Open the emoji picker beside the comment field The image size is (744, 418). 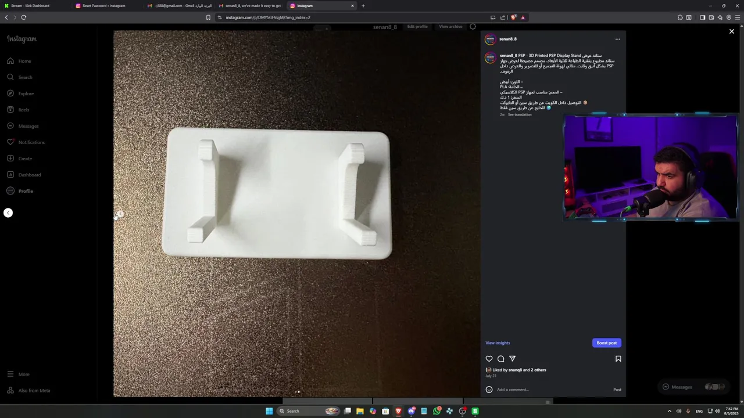(x=489, y=390)
